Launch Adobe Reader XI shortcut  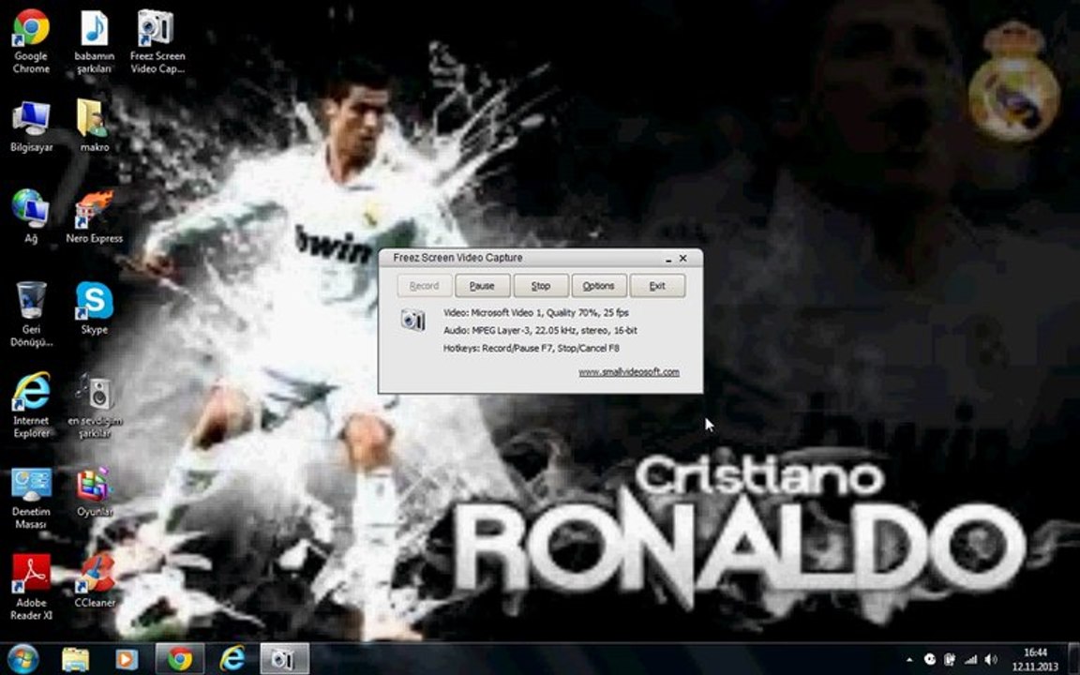pos(31,587)
